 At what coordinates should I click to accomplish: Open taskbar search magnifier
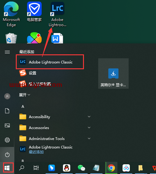point(22,168)
